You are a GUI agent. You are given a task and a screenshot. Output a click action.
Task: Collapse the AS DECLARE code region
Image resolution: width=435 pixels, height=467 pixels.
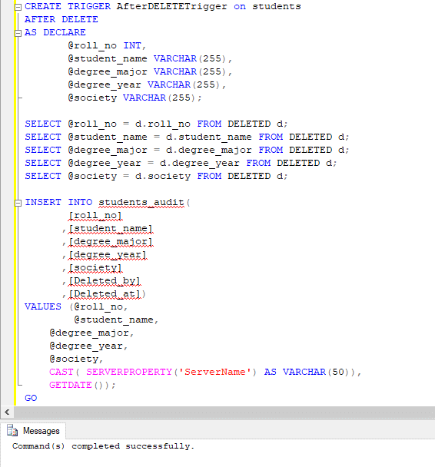tap(18, 33)
